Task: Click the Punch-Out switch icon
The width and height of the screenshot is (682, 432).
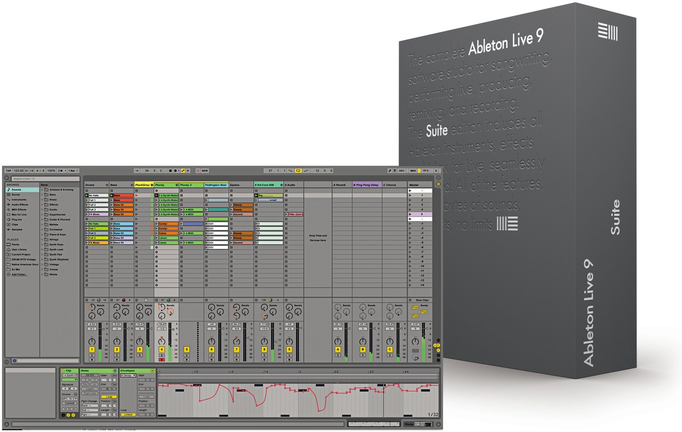Action: [x=306, y=171]
